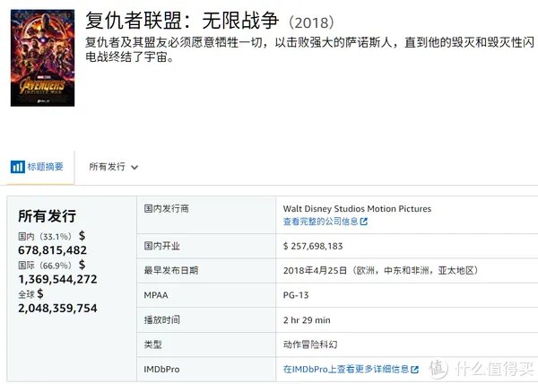Click the chevron arrow next to 所有发行
The image size is (538, 384).
pyautogui.click(x=134, y=168)
